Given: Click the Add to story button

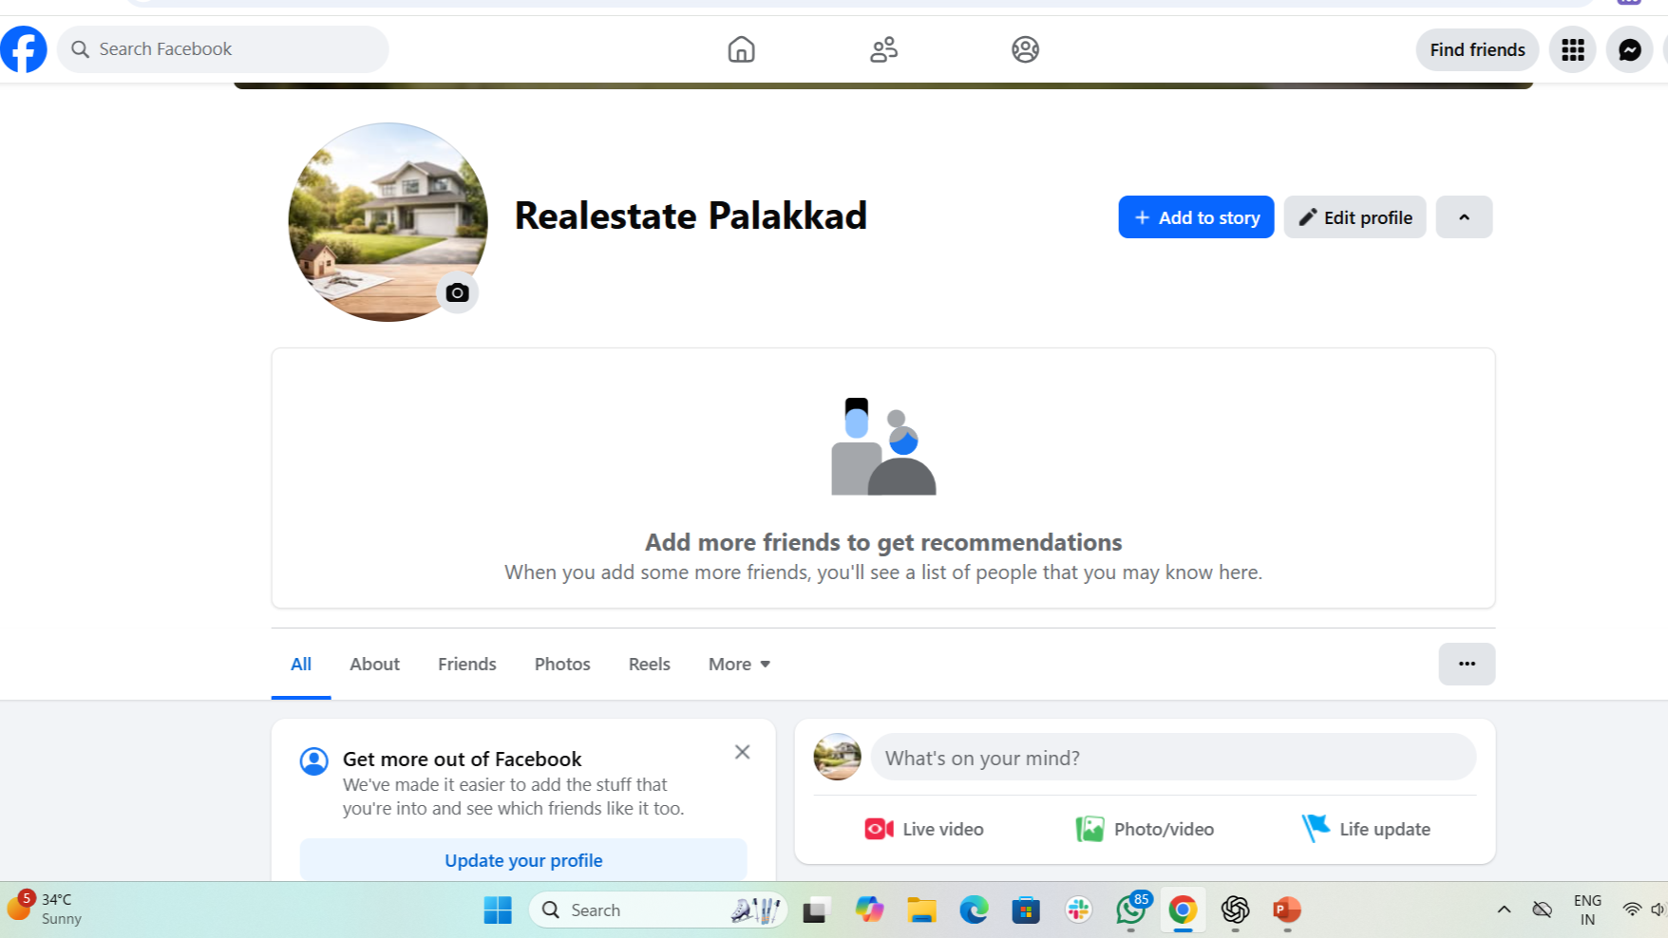Looking at the screenshot, I should (x=1196, y=217).
